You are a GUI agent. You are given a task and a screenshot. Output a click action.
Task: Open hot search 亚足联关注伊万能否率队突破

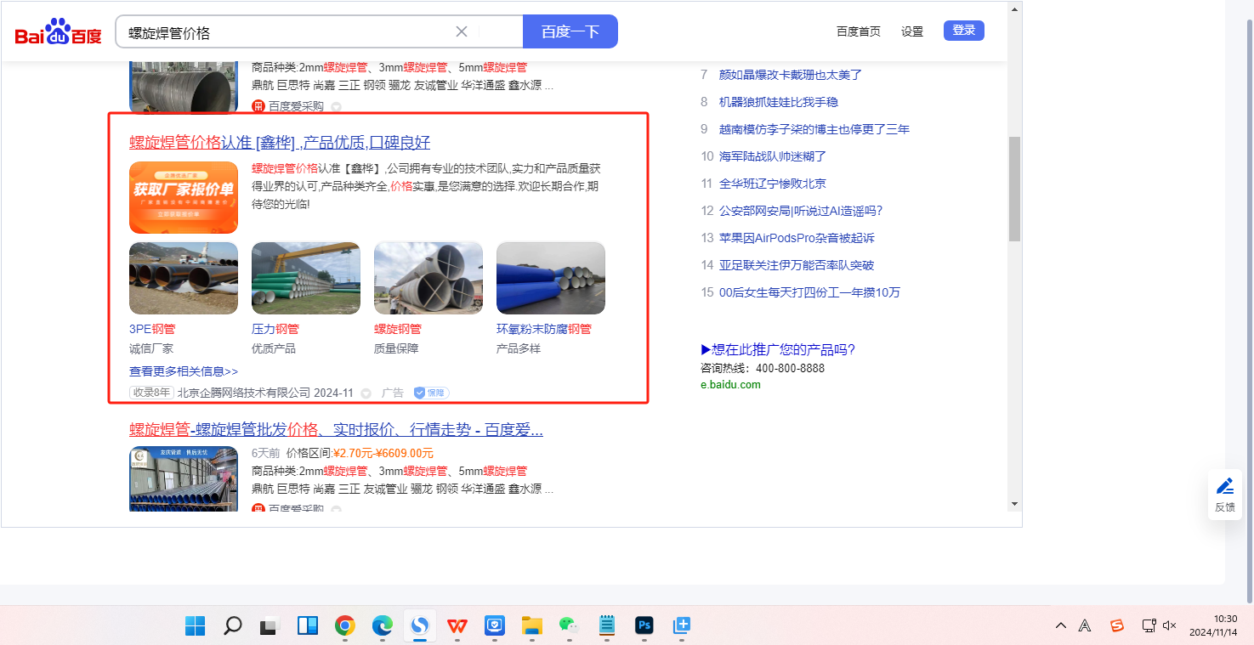(797, 265)
